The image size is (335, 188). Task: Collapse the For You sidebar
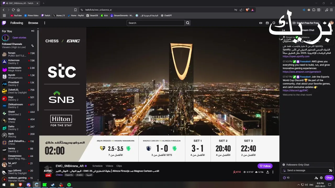[33, 31]
